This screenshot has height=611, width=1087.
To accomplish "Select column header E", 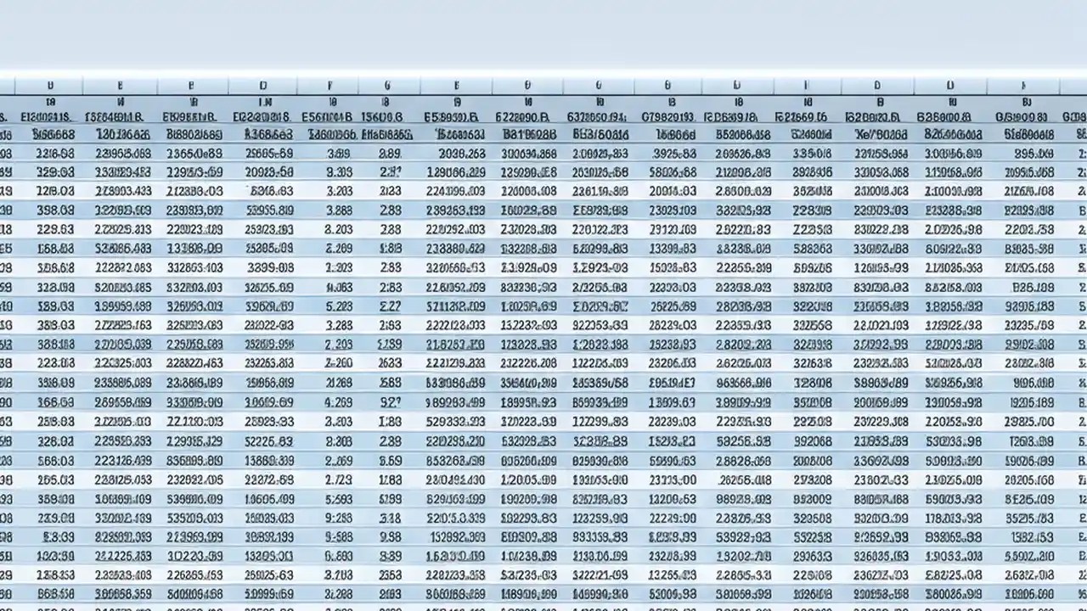I will click(330, 85).
